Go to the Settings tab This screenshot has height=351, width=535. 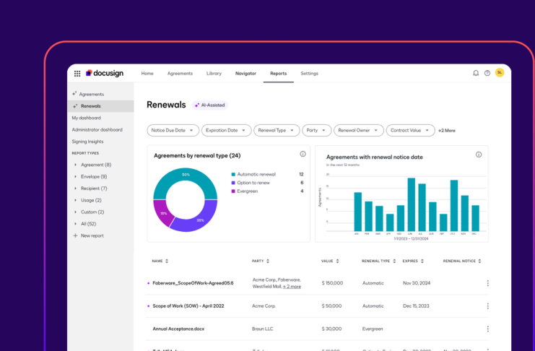[x=309, y=73]
